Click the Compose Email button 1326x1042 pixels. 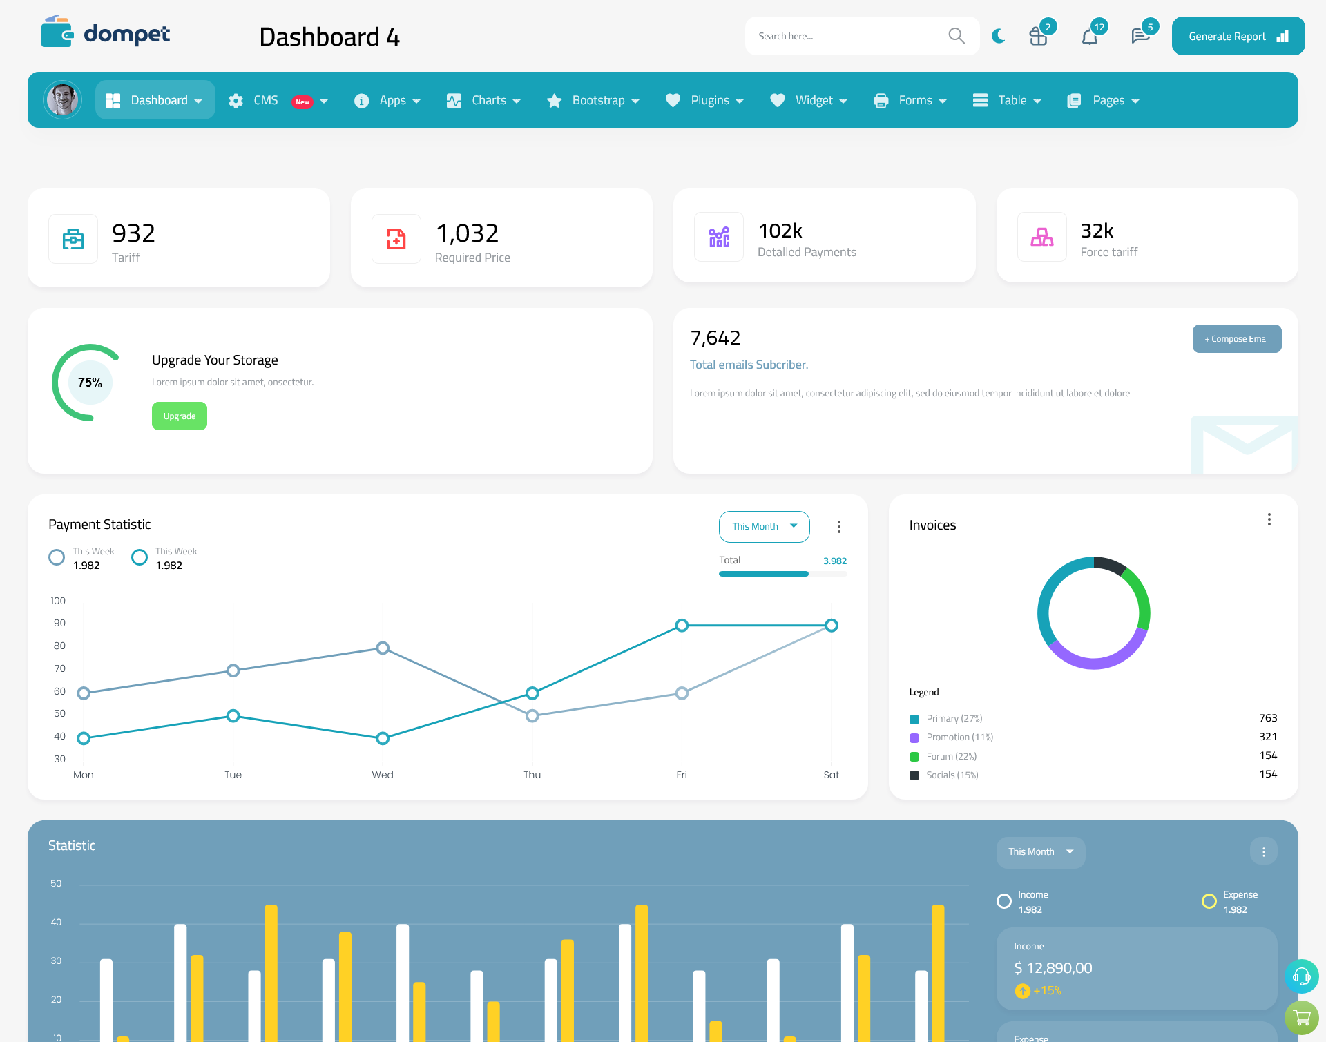[x=1237, y=338]
